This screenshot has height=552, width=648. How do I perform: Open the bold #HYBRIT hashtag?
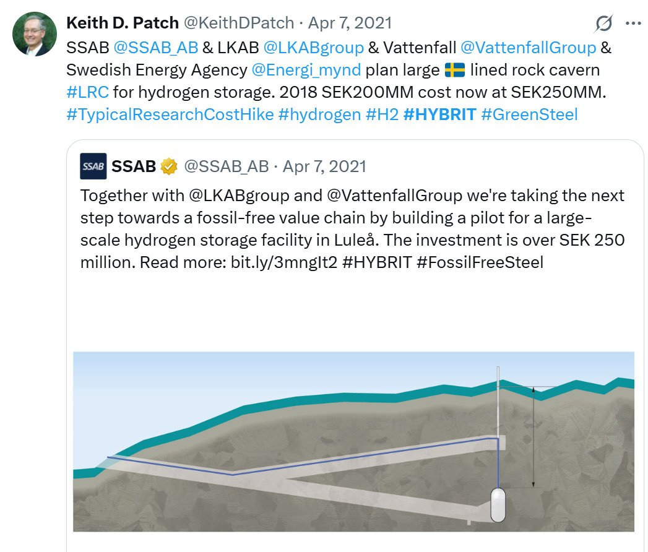[439, 114]
